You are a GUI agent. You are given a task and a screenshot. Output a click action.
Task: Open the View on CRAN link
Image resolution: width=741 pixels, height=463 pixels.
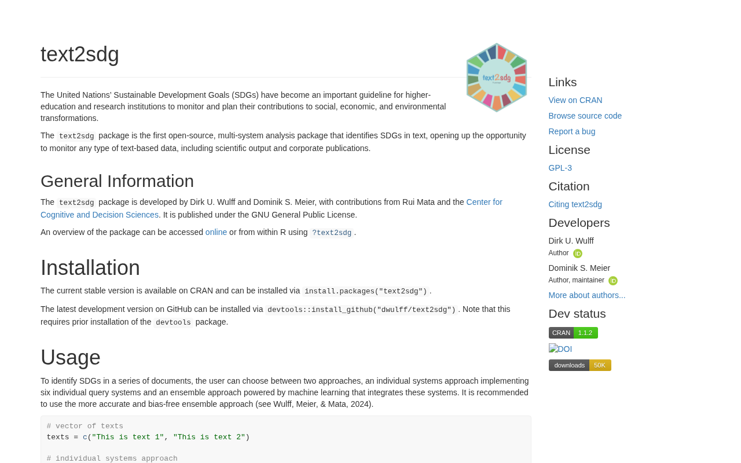tap(575, 100)
